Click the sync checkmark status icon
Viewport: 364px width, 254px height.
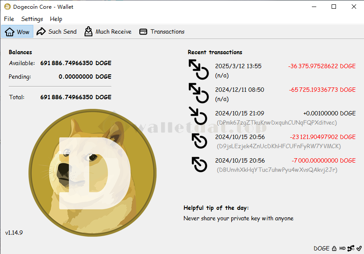359,248
